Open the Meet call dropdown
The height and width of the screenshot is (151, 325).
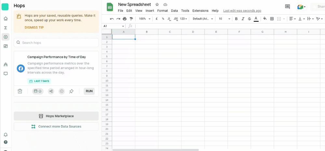(301, 7)
